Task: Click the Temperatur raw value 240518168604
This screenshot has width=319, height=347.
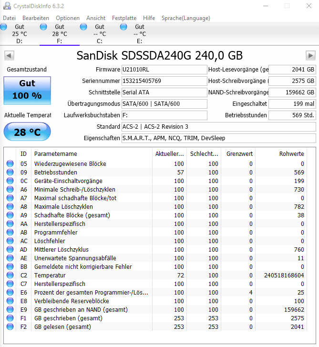Action: (x=284, y=276)
